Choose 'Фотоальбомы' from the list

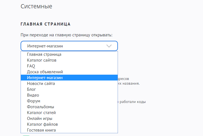(41, 107)
